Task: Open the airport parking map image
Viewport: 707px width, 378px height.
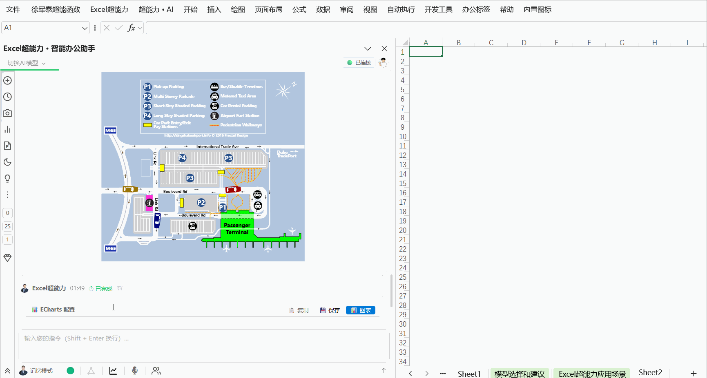Action: tap(203, 167)
